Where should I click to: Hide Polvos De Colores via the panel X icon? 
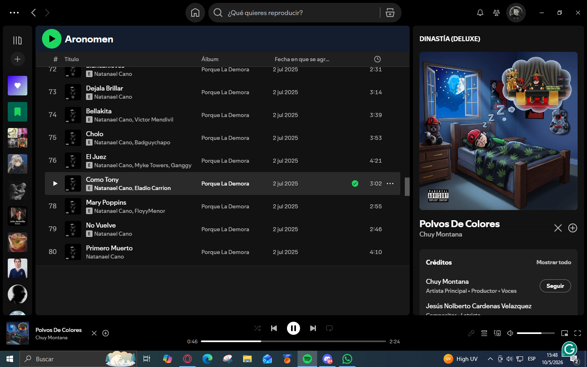tap(558, 228)
